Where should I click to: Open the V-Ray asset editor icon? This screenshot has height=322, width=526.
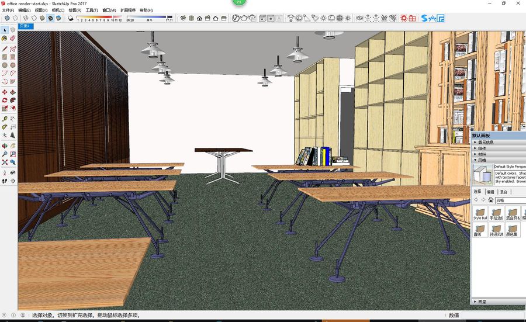[236, 18]
